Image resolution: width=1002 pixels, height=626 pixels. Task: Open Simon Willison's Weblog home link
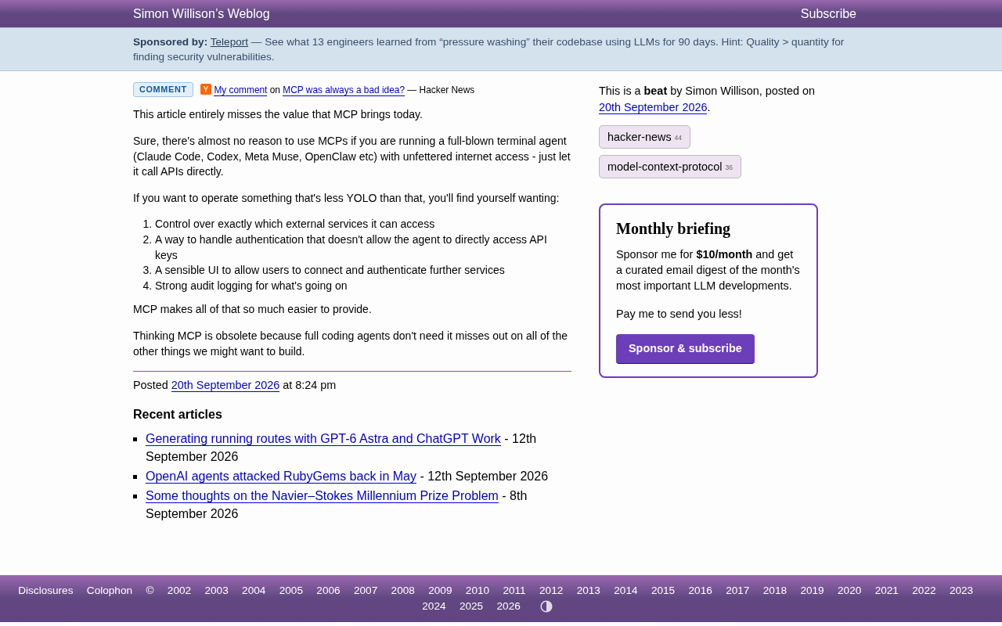pyautogui.click(x=201, y=14)
